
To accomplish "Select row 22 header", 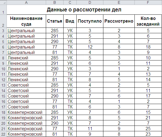I will pos(3,134).
